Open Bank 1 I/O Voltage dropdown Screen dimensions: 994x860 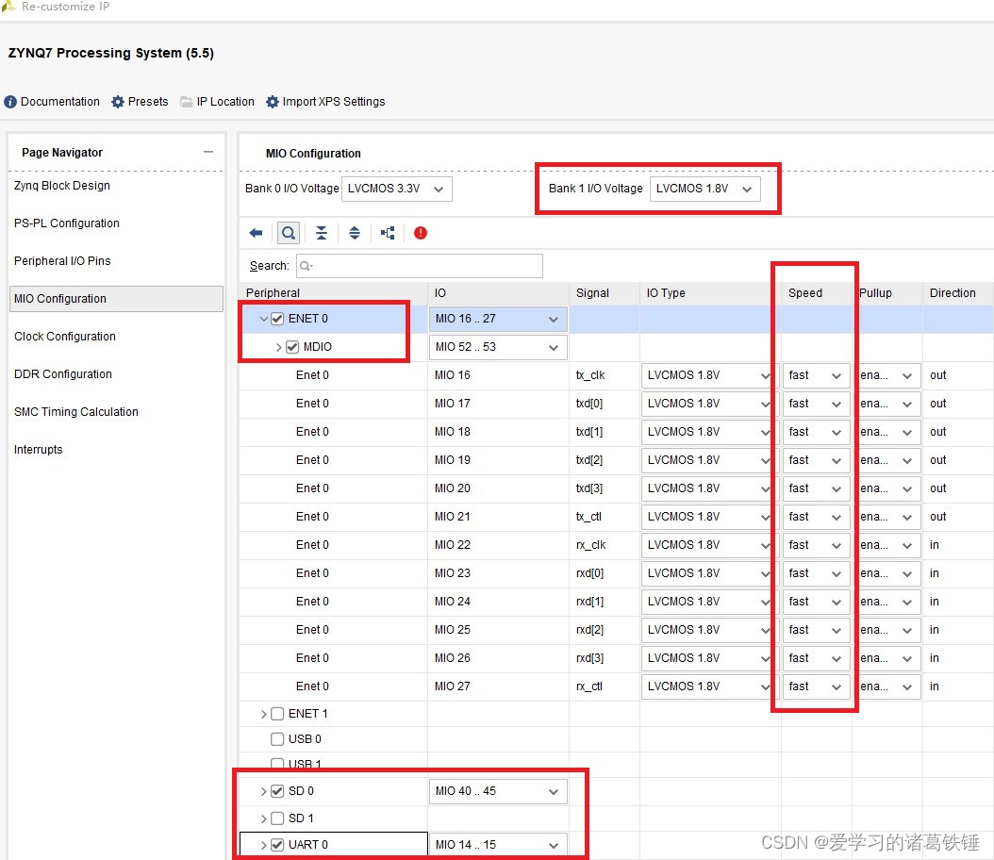click(x=704, y=189)
